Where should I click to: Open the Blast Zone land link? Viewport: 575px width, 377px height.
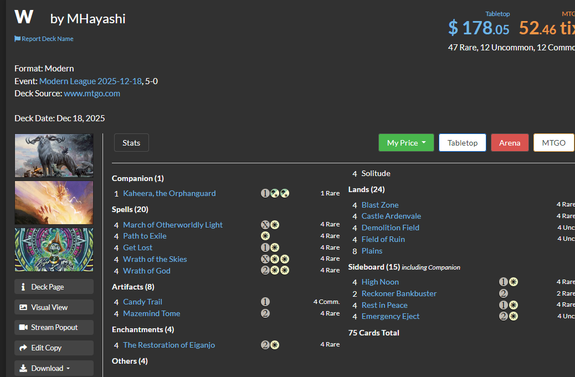tap(380, 205)
